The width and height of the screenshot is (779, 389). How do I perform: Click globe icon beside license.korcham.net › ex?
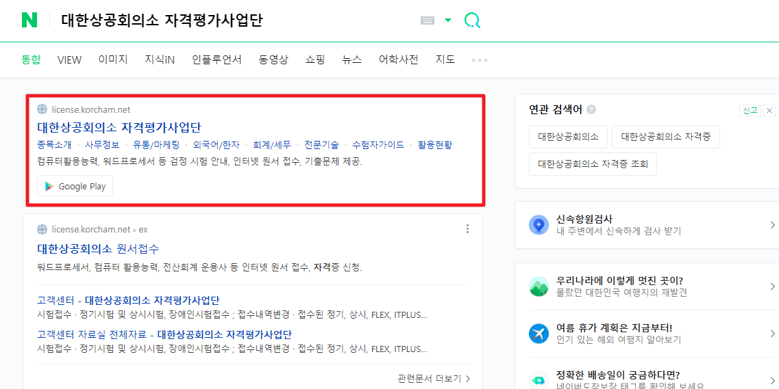point(42,230)
